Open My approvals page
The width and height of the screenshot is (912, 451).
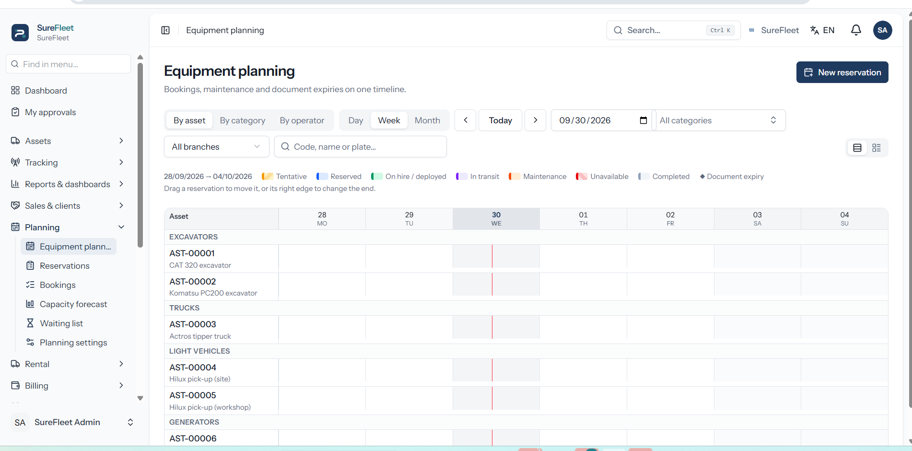(x=68, y=112)
